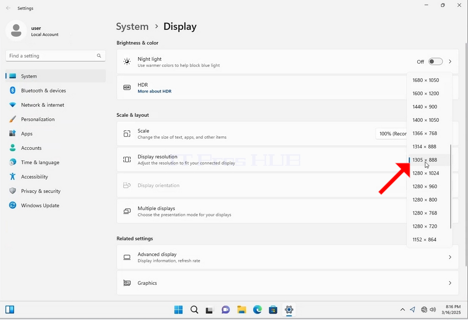Open Microsoft Store from taskbar
Screen dimensions: 468x320
[273, 310]
